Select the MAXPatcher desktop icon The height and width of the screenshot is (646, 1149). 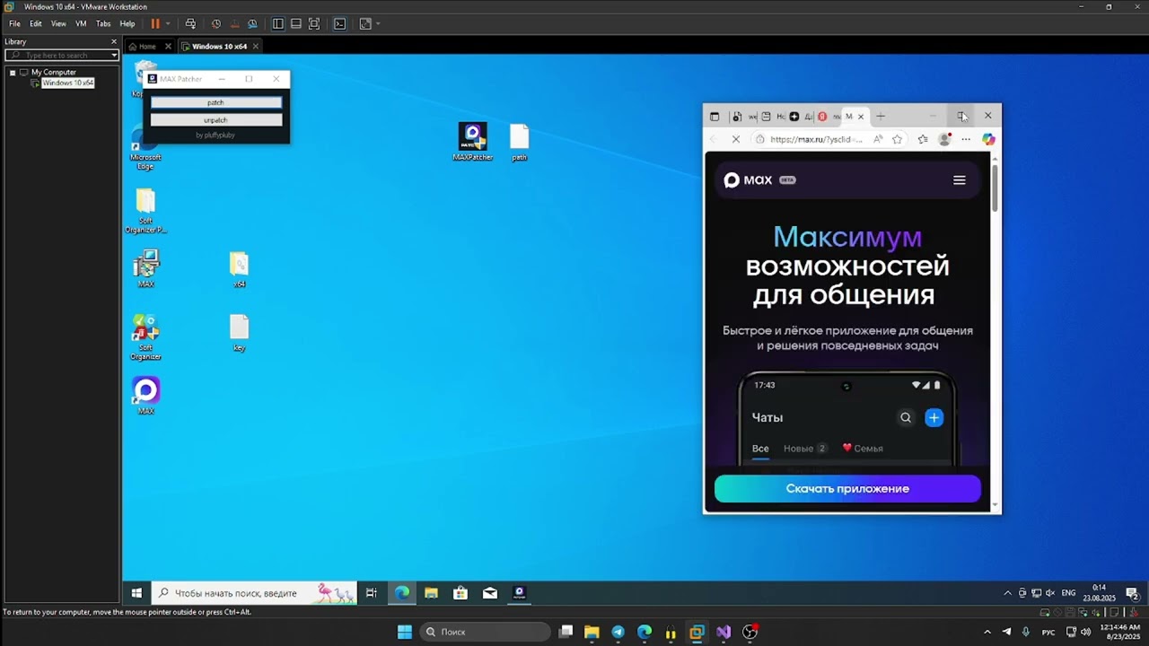[472, 143]
